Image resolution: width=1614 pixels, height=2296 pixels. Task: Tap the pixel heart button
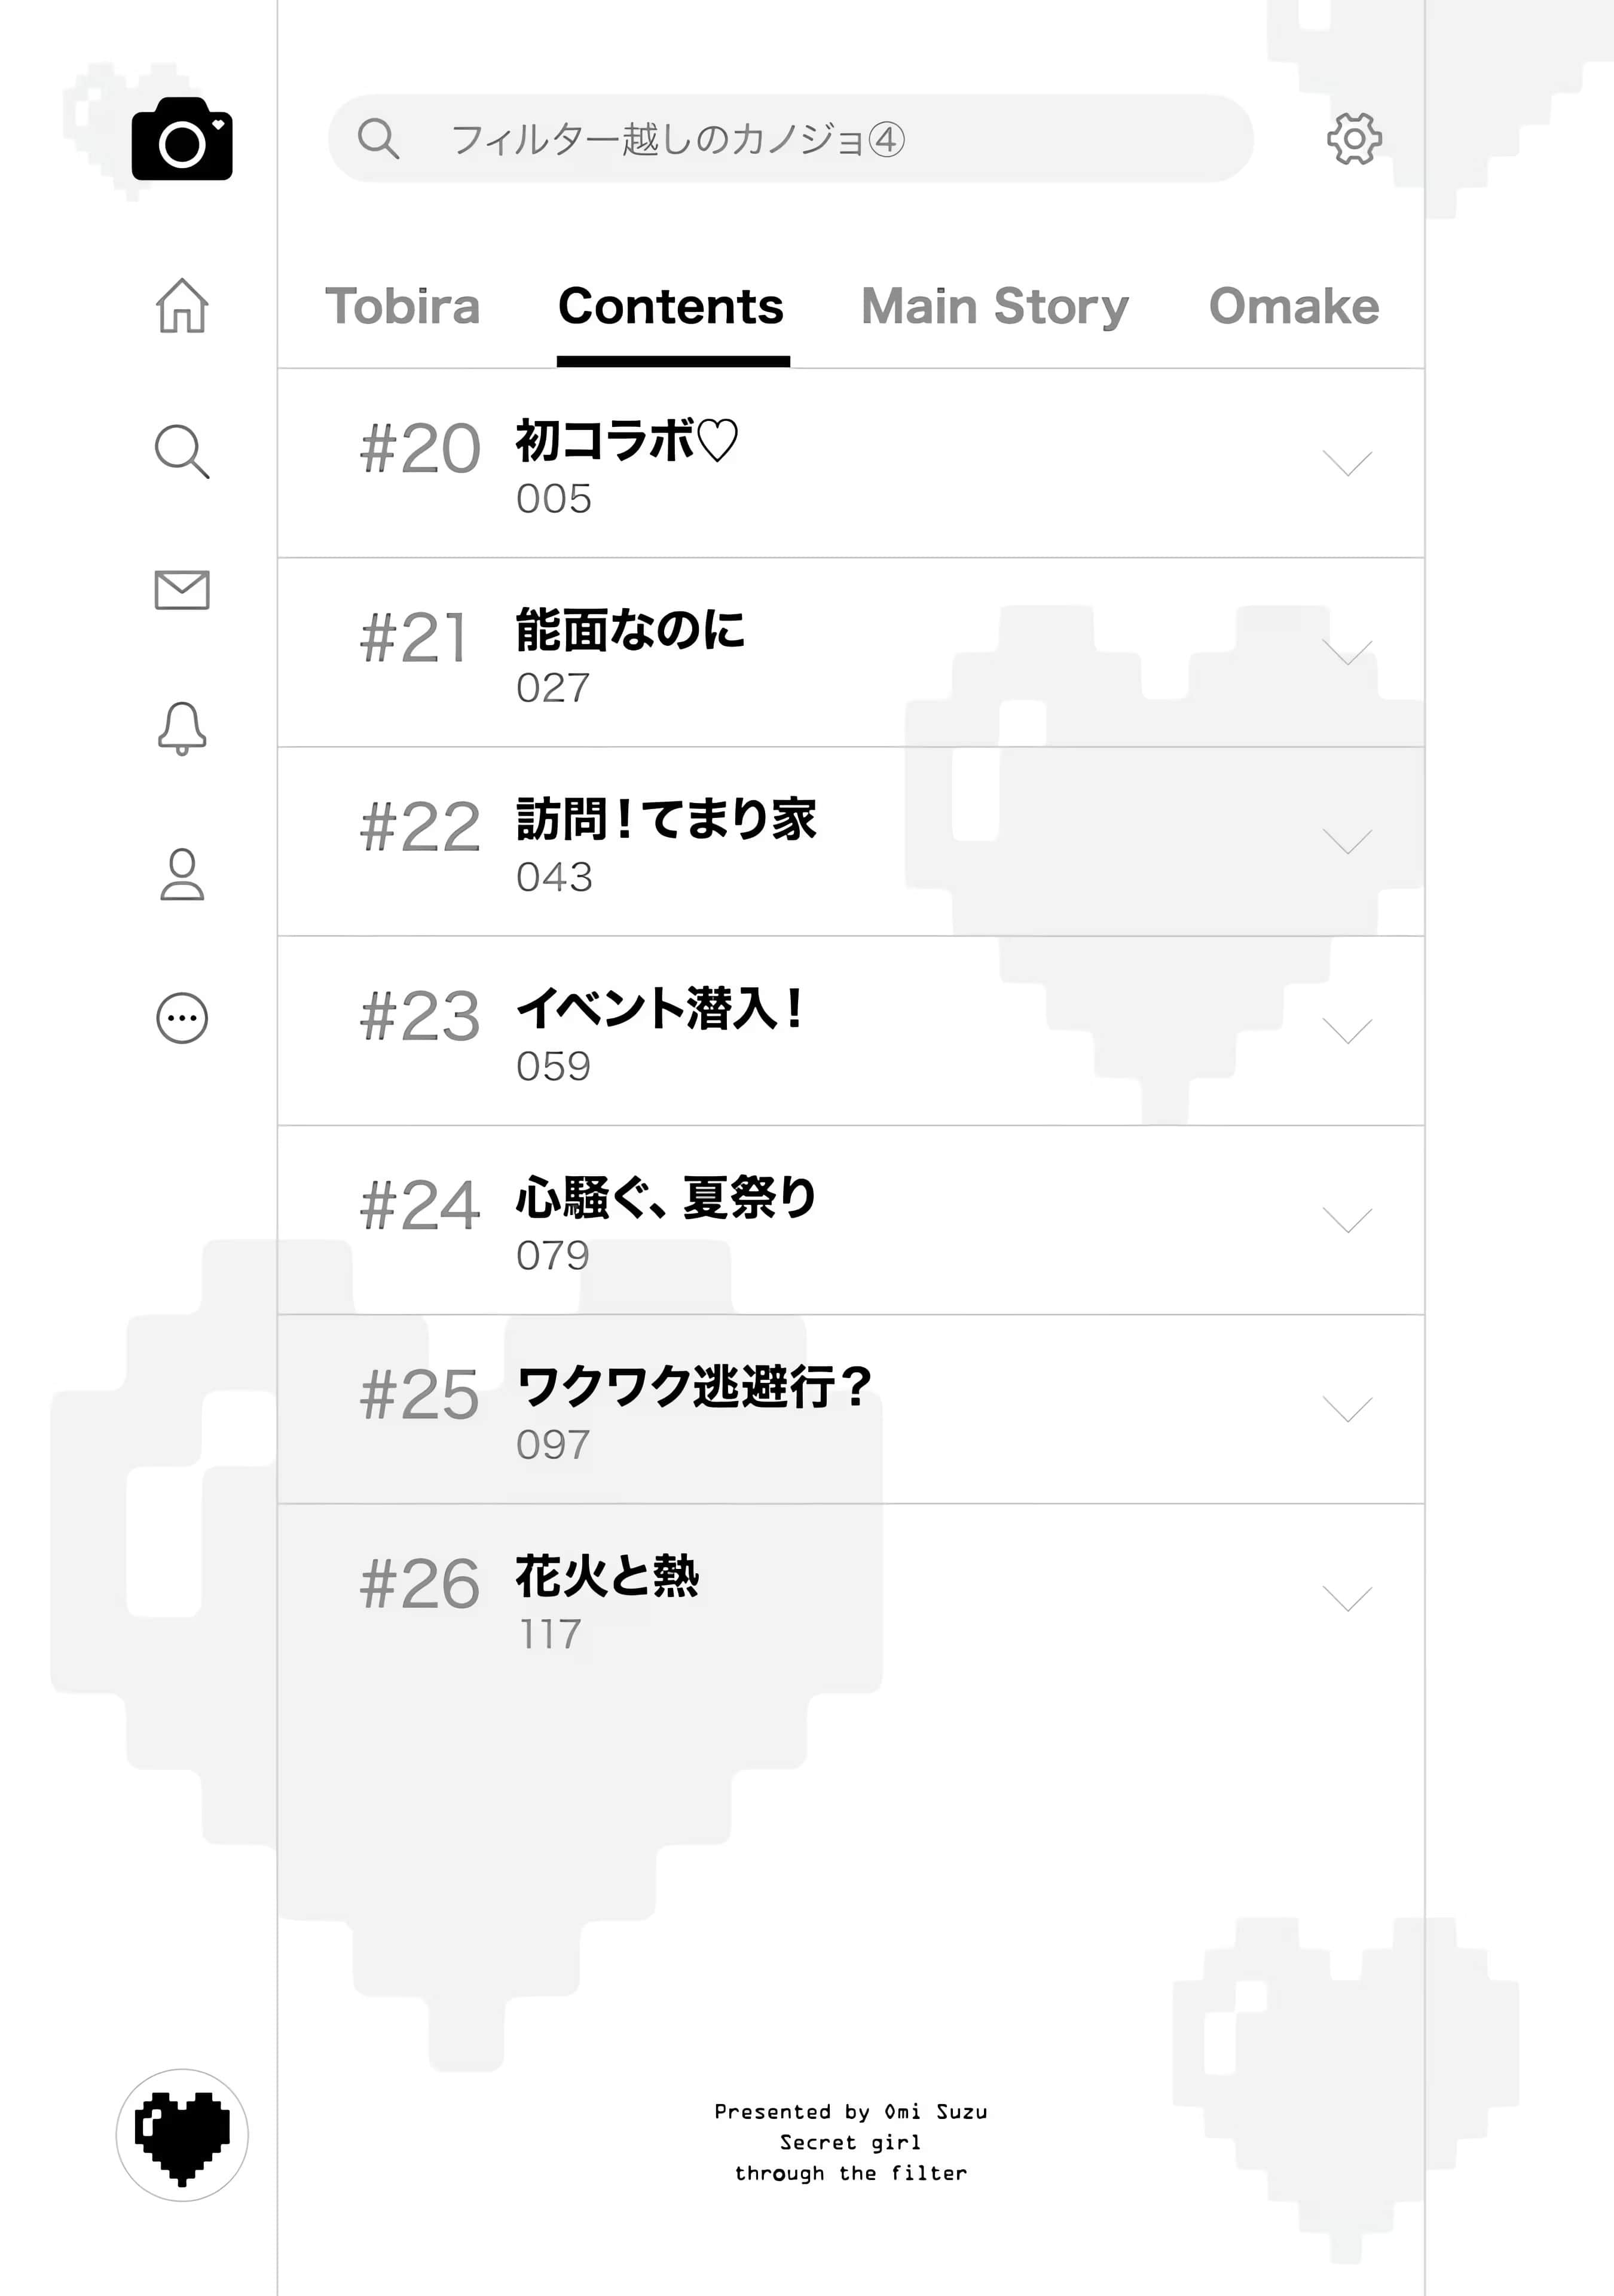[x=182, y=2135]
